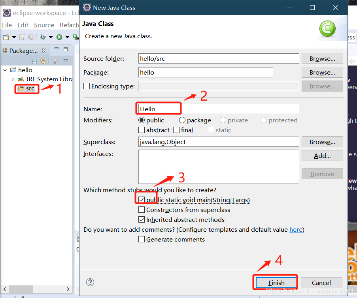The width and height of the screenshot is (357, 298).
Task: Click the Add interfaces button
Action: pos(322,156)
